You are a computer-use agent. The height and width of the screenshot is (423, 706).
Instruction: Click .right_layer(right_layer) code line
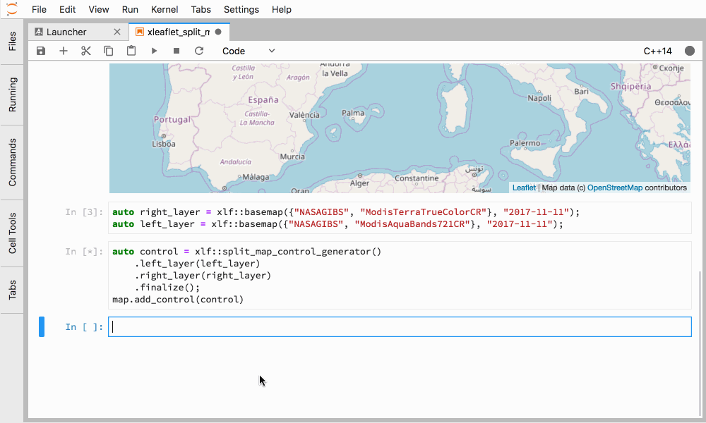pyautogui.click(x=203, y=276)
